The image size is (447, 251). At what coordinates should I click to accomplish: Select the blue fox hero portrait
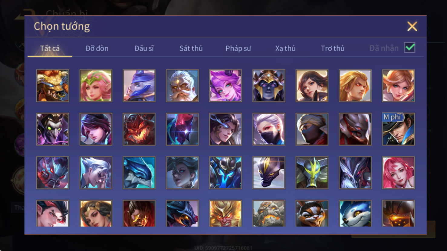click(x=355, y=214)
